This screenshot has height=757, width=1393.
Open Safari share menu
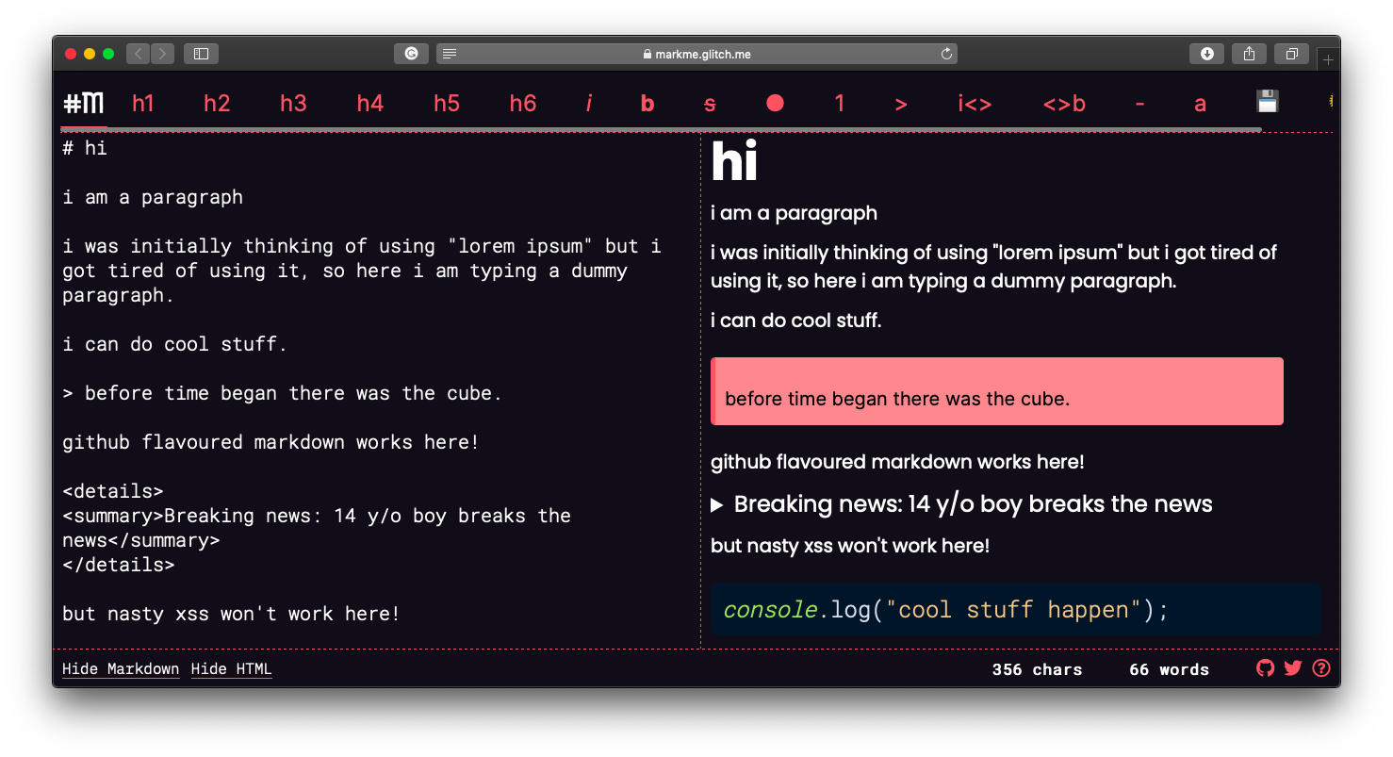1249,54
